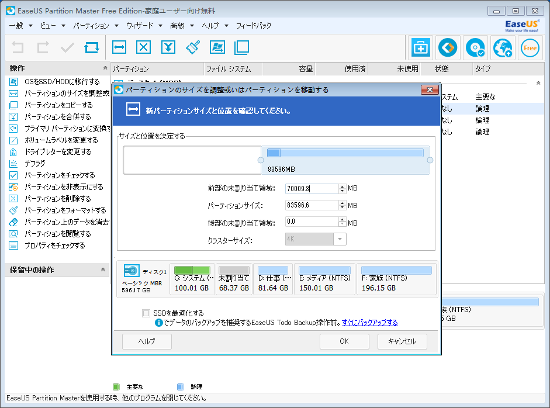Click the フィードバック menu item
Viewport: 550px width, 408px height.
coord(253,26)
